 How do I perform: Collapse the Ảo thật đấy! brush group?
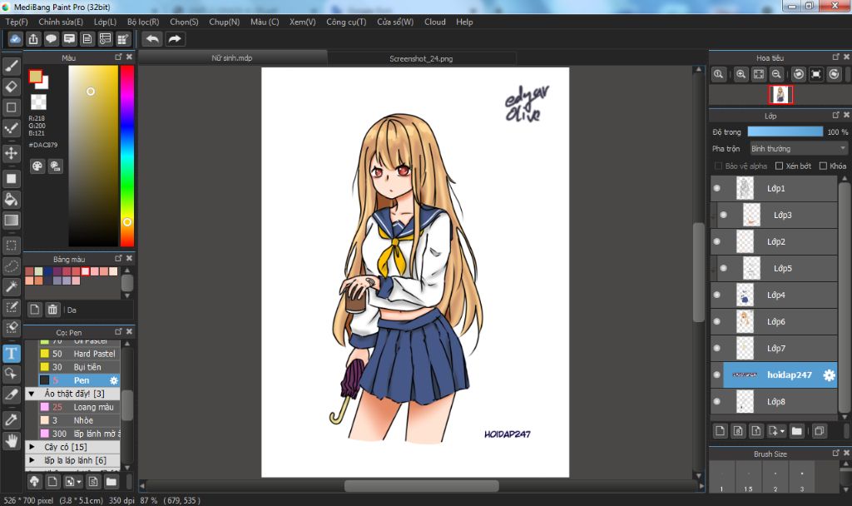pyautogui.click(x=32, y=394)
